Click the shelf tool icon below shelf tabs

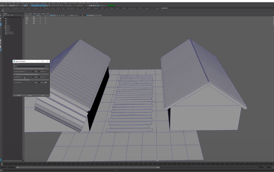[3, 11]
